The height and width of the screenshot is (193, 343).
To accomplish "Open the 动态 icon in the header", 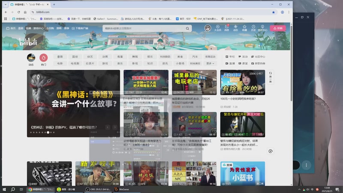I will (x=235, y=28).
